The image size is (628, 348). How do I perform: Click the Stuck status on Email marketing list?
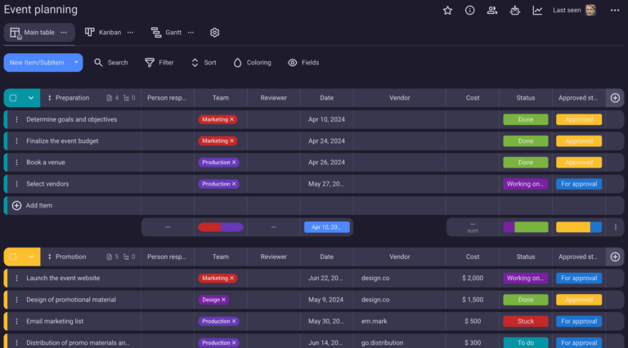coord(526,321)
